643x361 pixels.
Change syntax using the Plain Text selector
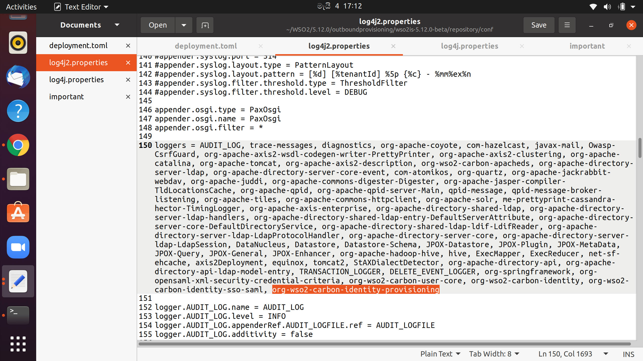[440, 354]
